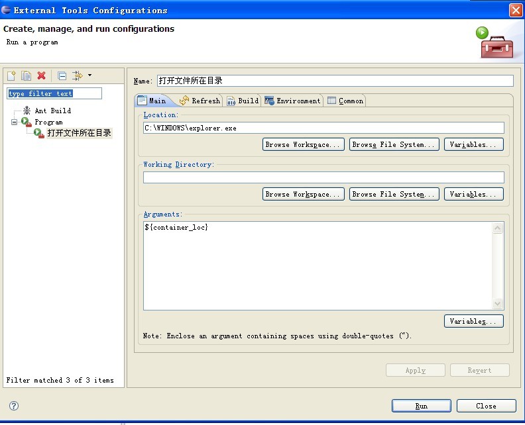This screenshot has height=425, width=525.
Task: Click the 'Run a program' subtitle text
Action: click(x=32, y=42)
